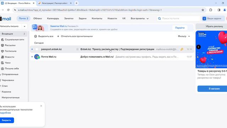Screen dimensions: 227x128
Task: Toggle unread dot on the Почта Mail.ru email
Action: (x=32, y=57)
